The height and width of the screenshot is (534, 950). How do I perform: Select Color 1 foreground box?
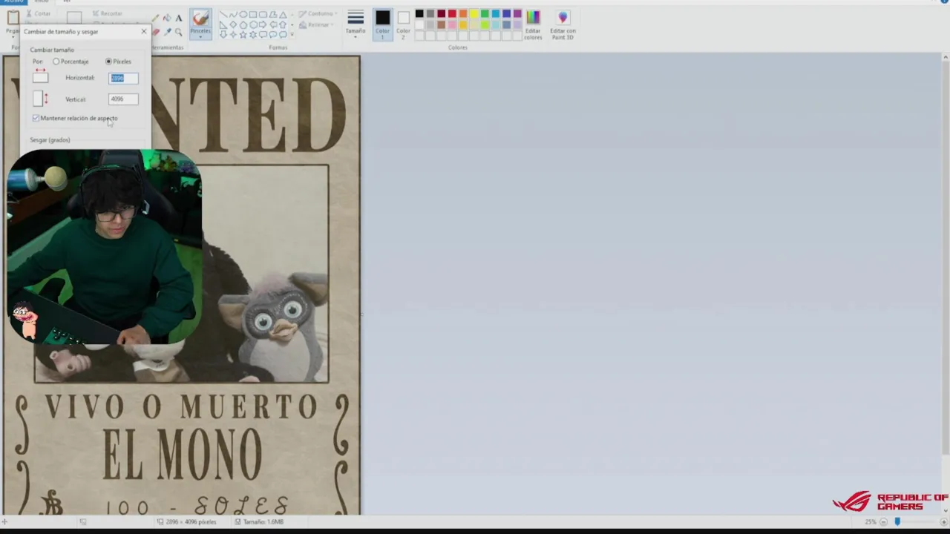[382, 23]
